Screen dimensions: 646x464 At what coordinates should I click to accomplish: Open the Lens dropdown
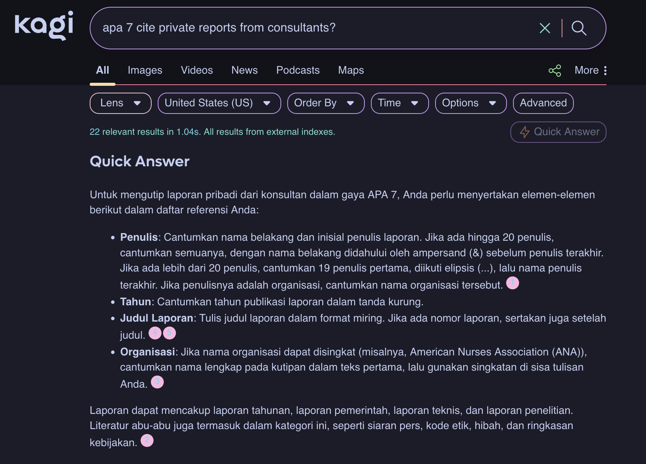pos(120,103)
